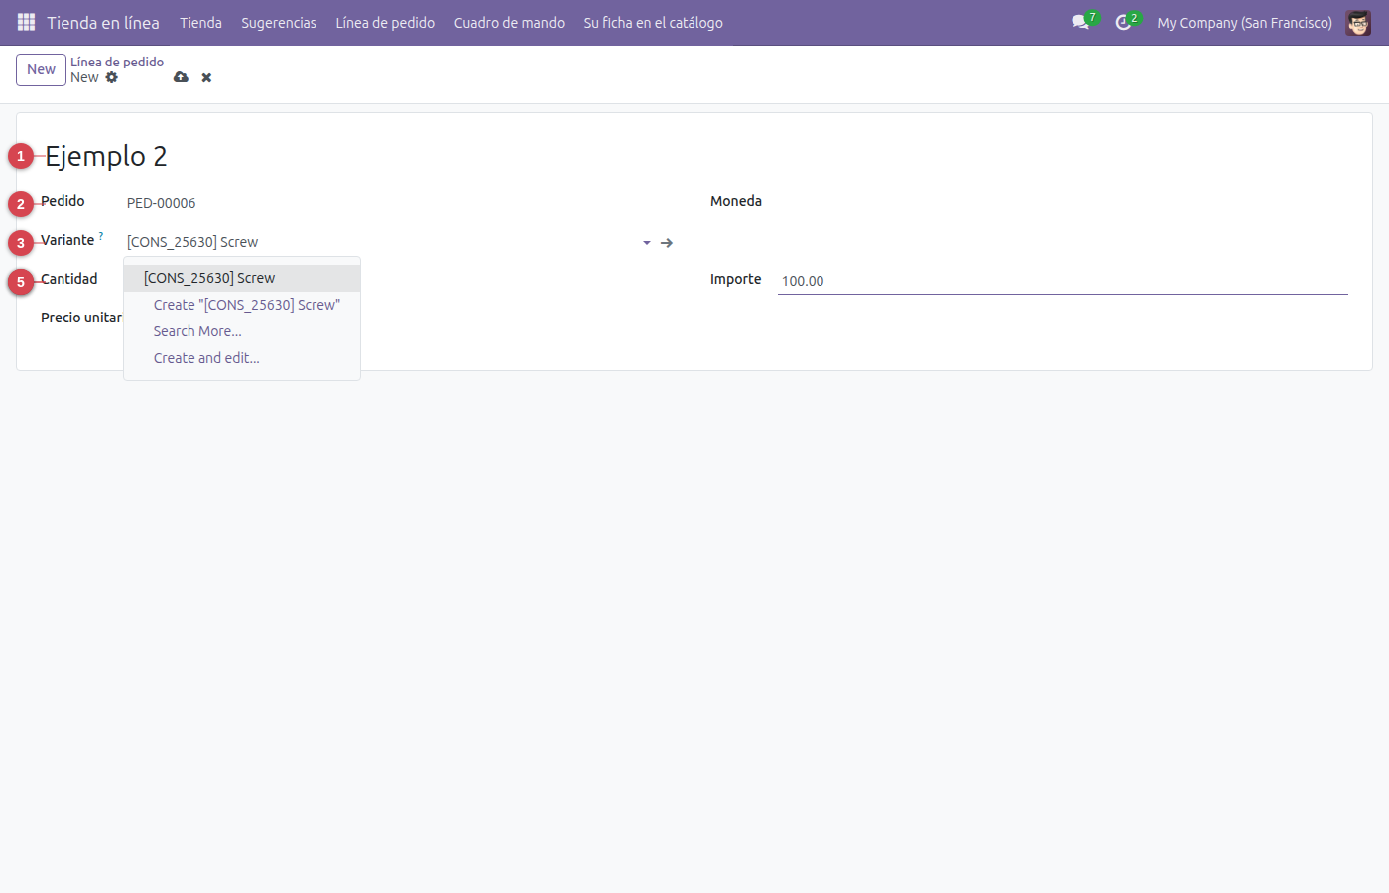
Task: Choose Create and edit... option
Action: (242, 358)
